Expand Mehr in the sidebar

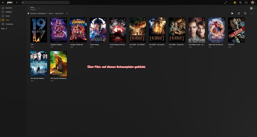(4, 28)
